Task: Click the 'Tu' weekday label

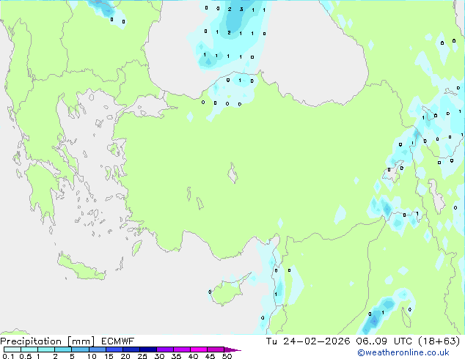Action: [271, 341]
